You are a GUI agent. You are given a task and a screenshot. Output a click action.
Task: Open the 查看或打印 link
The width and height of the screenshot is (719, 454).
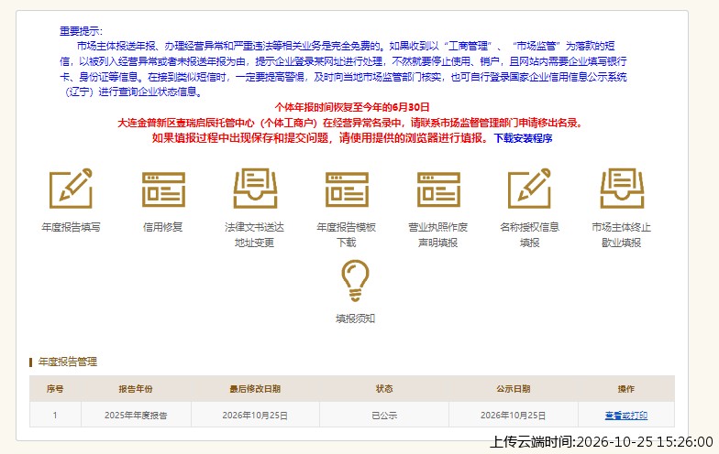[625, 416]
